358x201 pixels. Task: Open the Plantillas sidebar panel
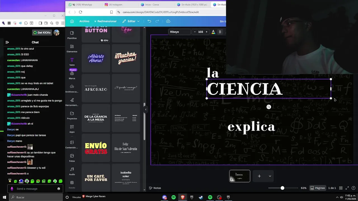click(72, 35)
